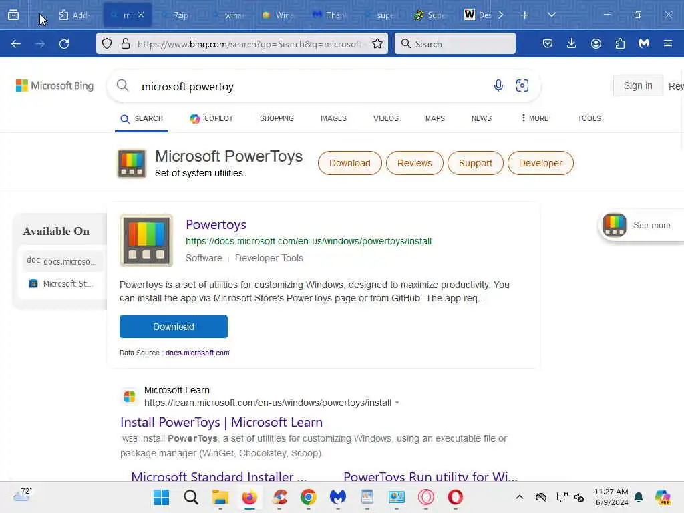Select the MAPS search tab

[x=435, y=118]
